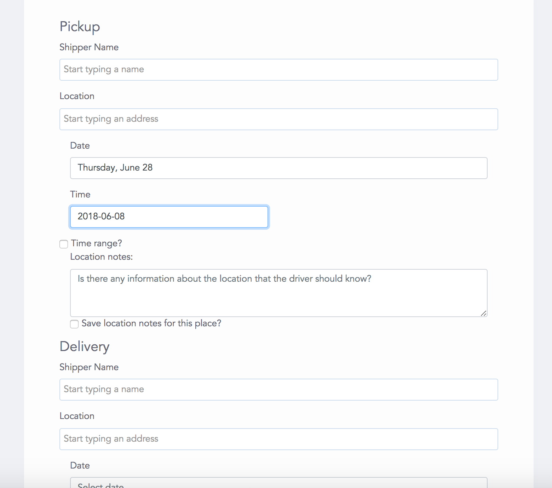Open the Pickup date picker showing Thursday, June 28
The height and width of the screenshot is (488, 552).
pyautogui.click(x=278, y=168)
